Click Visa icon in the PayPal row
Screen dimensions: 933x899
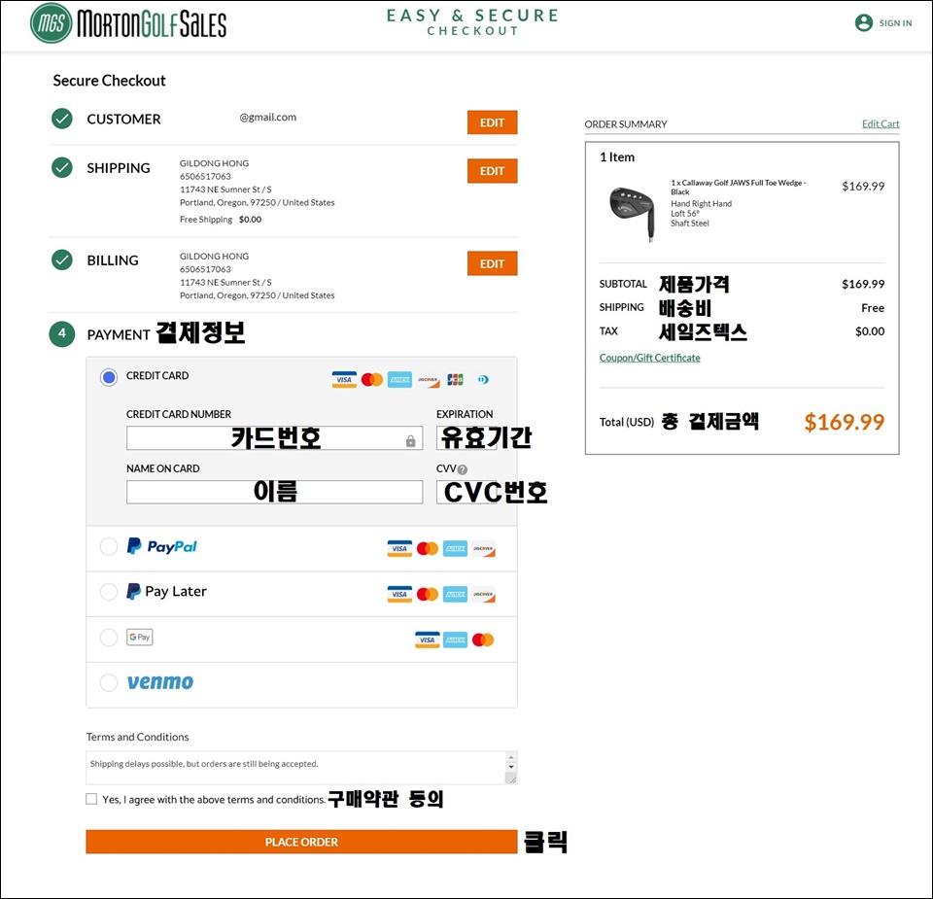click(399, 548)
